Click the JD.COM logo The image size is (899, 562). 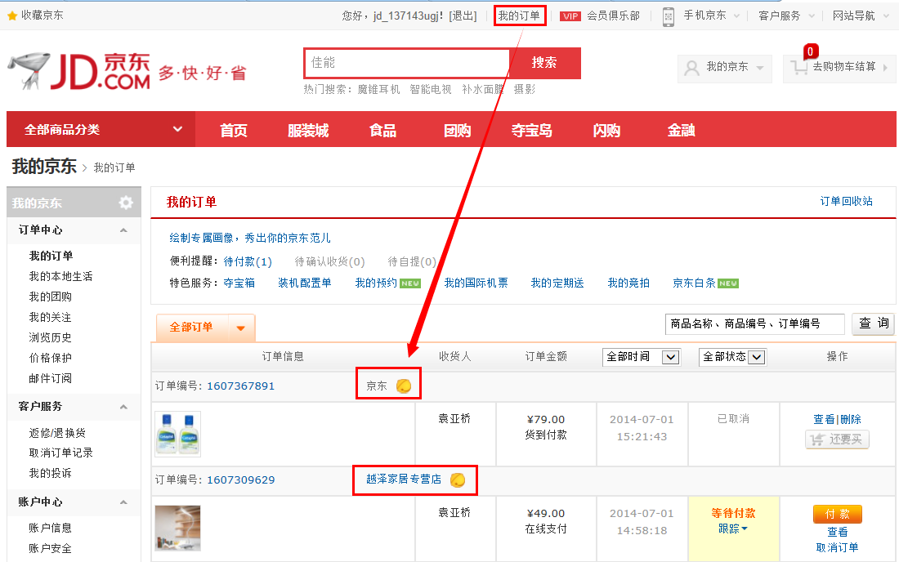(80, 71)
